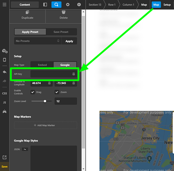Click the latitude dynamic content icon
This screenshot has width=174, height=171.
click(x=49, y=83)
